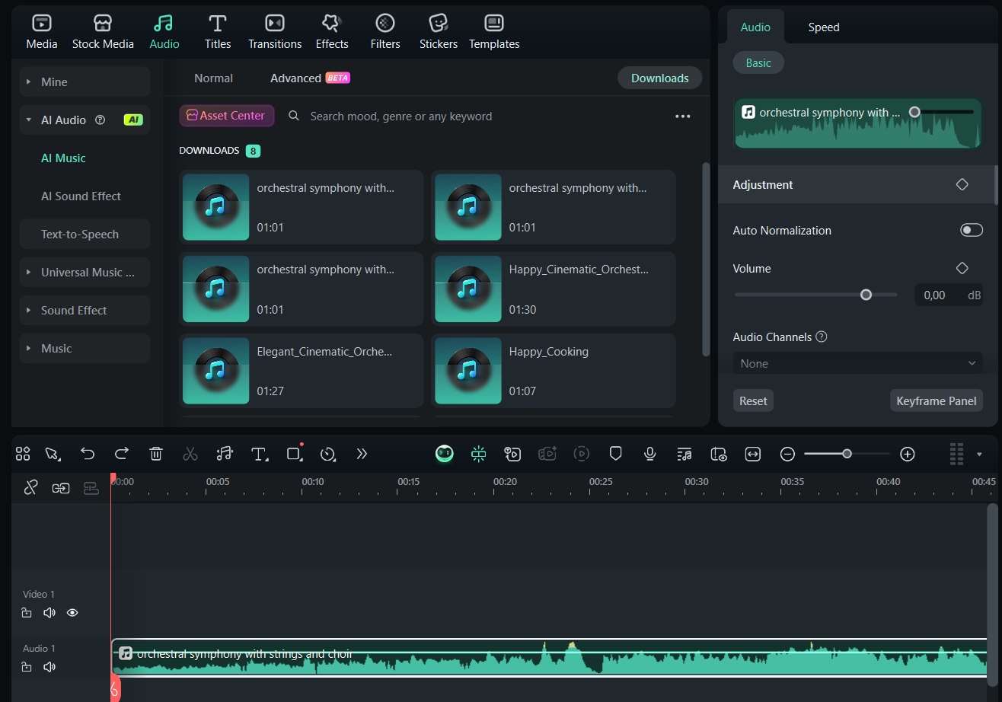The width and height of the screenshot is (1002, 702).
Task: Adjust the timeline zoom slider handle
Action: [847, 454]
